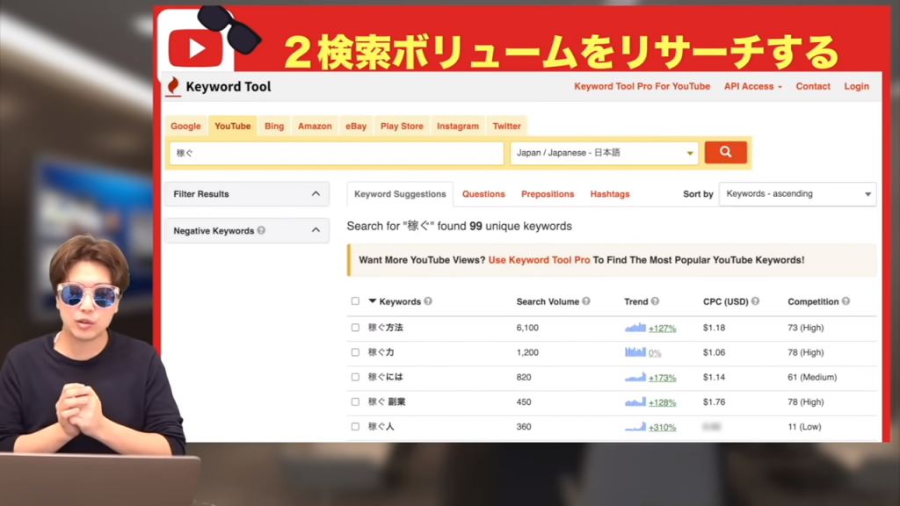Click the CPC value $1.76
Image resolution: width=900 pixels, height=506 pixels.
tap(714, 401)
